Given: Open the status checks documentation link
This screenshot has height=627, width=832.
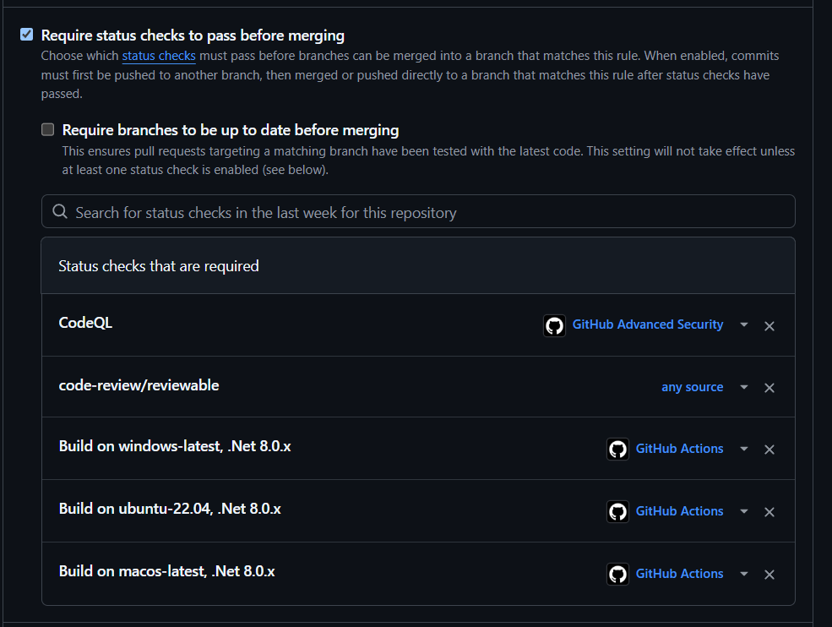Looking at the screenshot, I should 158,56.
